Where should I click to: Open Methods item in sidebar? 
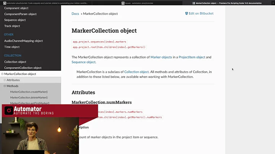click(x=13, y=86)
